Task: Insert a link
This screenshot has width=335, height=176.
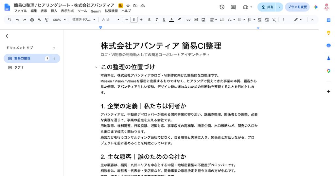Action: click(188, 20)
